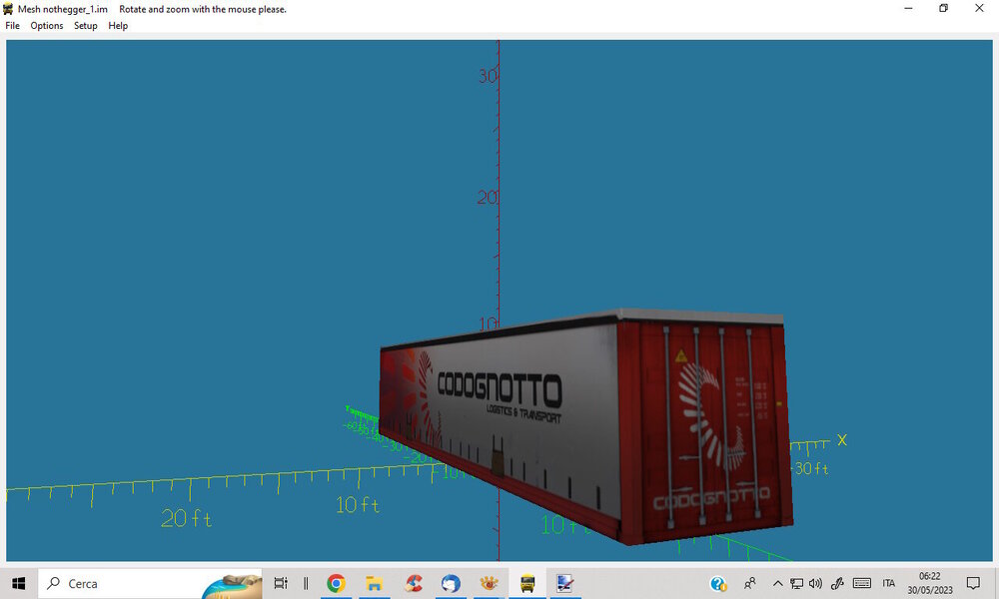999x599 pixels.
Task: Open the clock and calendar at 06:22
Action: [x=930, y=583]
